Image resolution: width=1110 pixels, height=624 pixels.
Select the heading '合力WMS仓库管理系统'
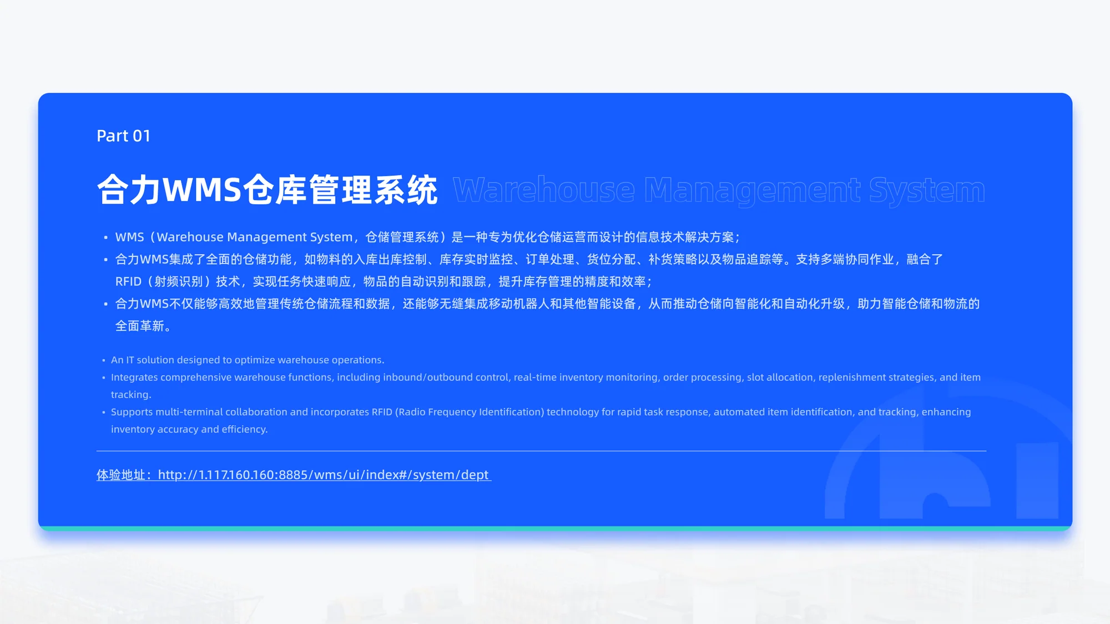coord(268,190)
